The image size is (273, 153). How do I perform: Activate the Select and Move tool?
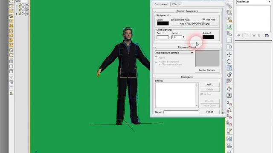coord(229,55)
